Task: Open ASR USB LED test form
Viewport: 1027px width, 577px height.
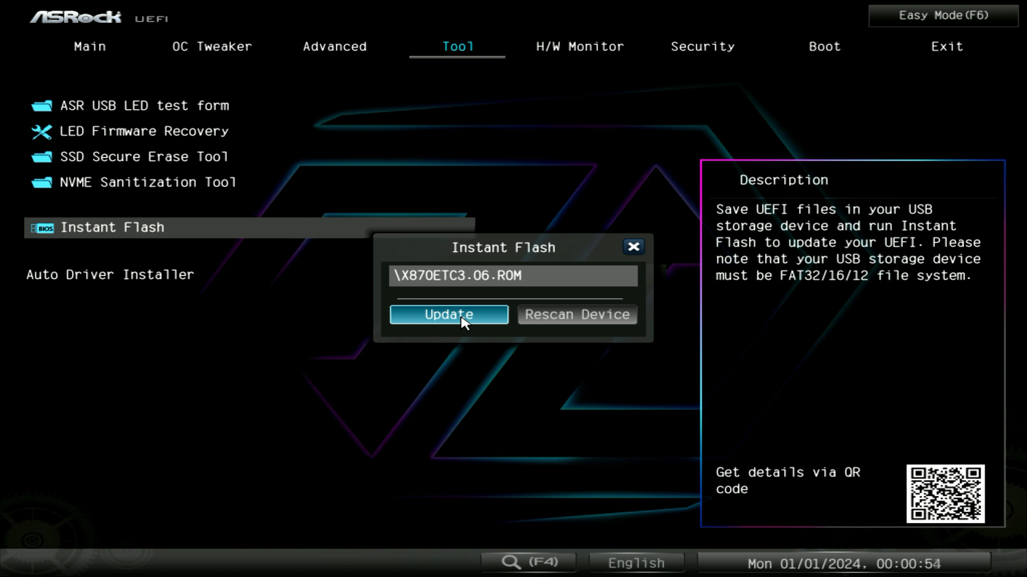Action: point(145,106)
